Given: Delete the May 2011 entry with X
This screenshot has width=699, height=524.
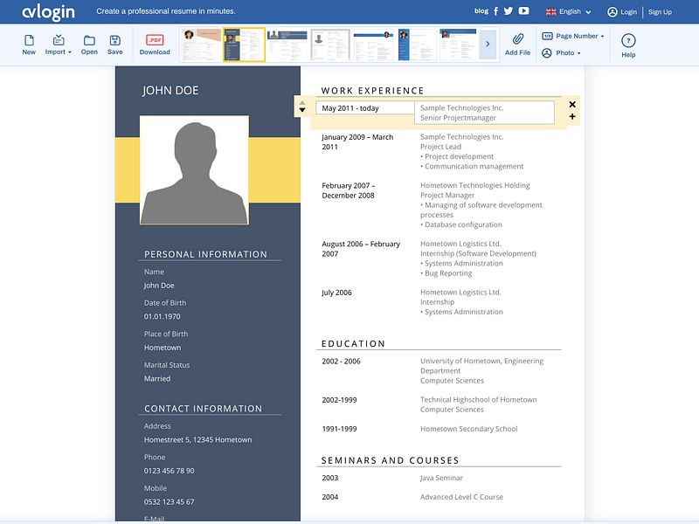Looking at the screenshot, I should [572, 104].
